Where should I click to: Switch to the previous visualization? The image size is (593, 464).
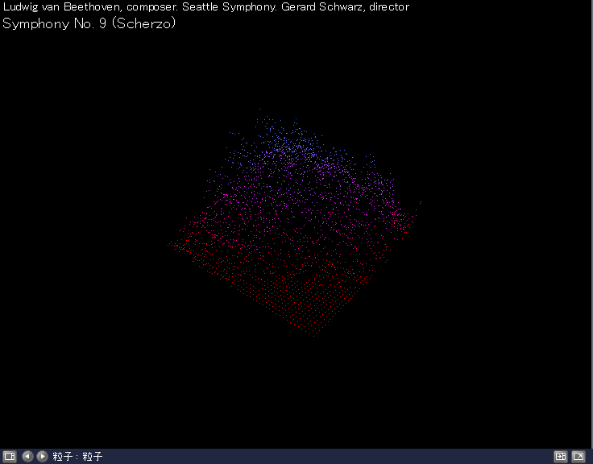coord(27,457)
